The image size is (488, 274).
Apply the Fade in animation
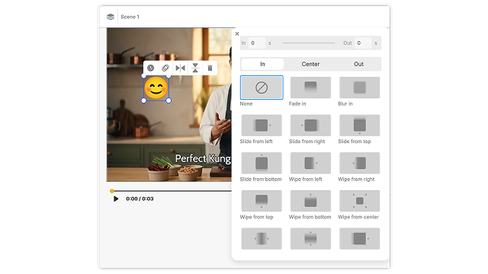[x=310, y=88]
